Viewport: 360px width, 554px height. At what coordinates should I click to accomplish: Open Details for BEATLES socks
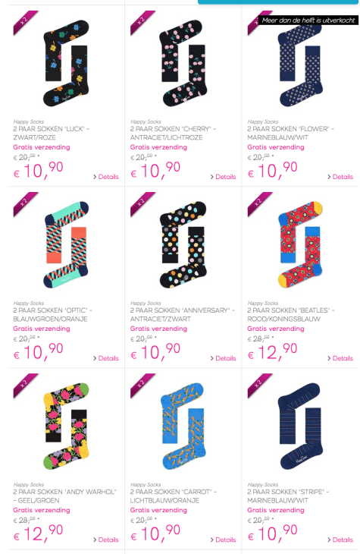pyautogui.click(x=340, y=358)
